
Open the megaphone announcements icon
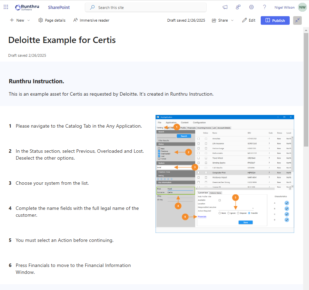pos(225,7)
